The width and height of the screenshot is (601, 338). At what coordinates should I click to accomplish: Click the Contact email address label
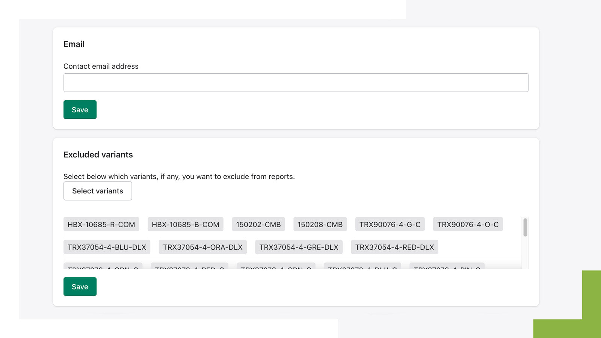point(101,66)
